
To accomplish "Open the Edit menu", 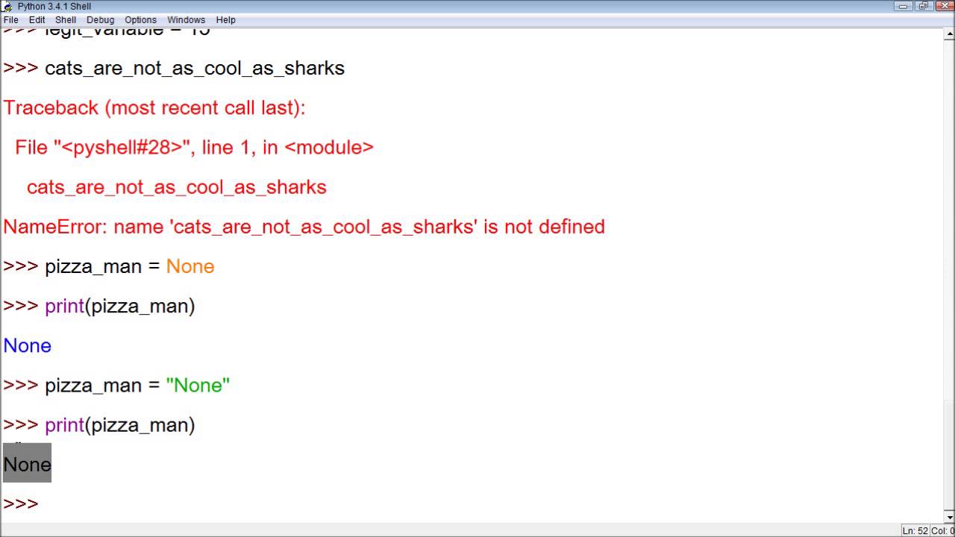I will 37,19.
